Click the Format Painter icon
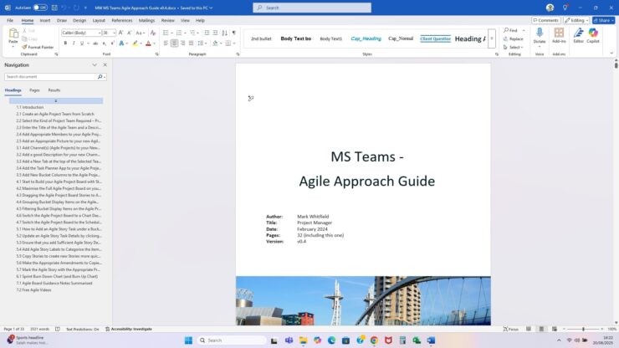This screenshot has width=619, height=348. pyautogui.click(x=25, y=47)
